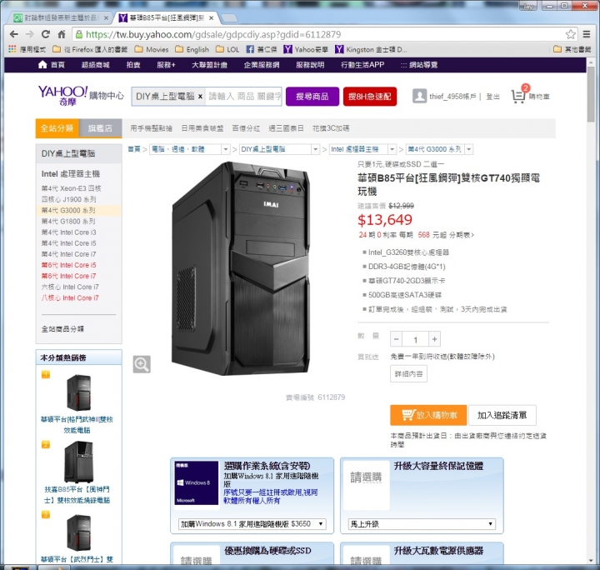The height and width of the screenshot is (570, 600).
Task: Decrease quantity with minus button
Action: [x=397, y=339]
